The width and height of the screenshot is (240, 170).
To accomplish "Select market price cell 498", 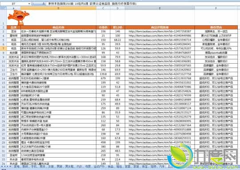I will [103, 143].
